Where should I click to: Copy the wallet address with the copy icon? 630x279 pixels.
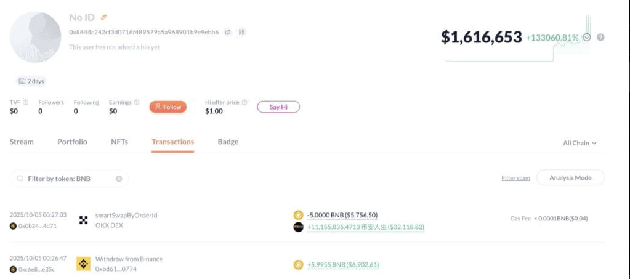tap(228, 32)
